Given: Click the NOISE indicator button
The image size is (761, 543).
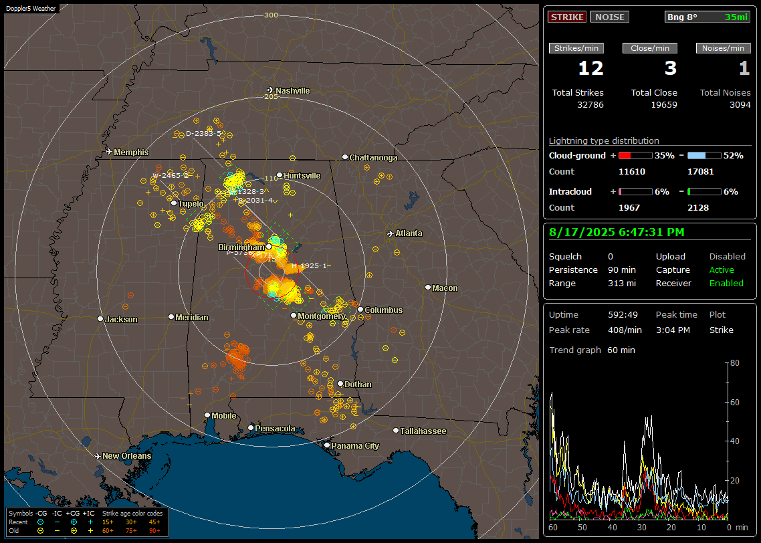Looking at the screenshot, I should tap(610, 17).
